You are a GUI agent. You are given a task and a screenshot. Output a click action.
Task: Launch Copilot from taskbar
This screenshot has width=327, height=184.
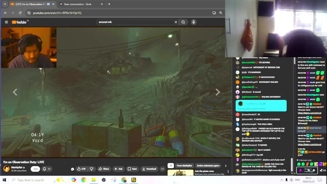point(74,180)
